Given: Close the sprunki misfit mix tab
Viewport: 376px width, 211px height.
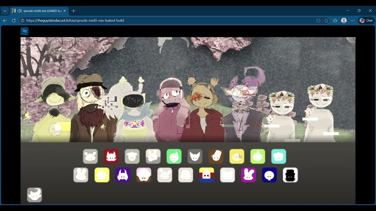Looking at the screenshot, I should (65, 11).
